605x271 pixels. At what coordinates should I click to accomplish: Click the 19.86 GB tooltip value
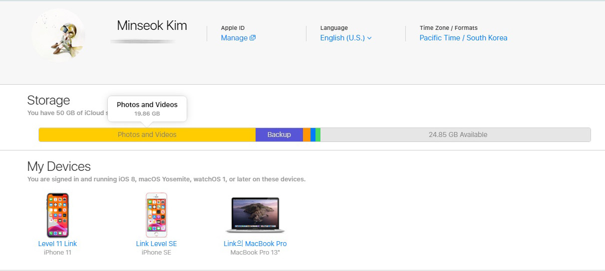click(x=147, y=114)
